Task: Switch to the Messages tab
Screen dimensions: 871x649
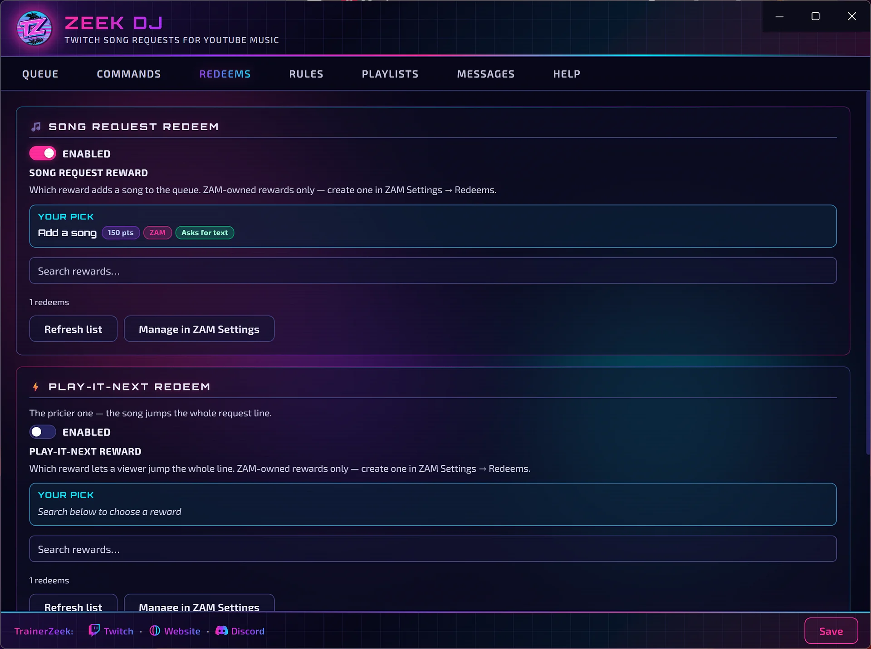Action: (486, 74)
